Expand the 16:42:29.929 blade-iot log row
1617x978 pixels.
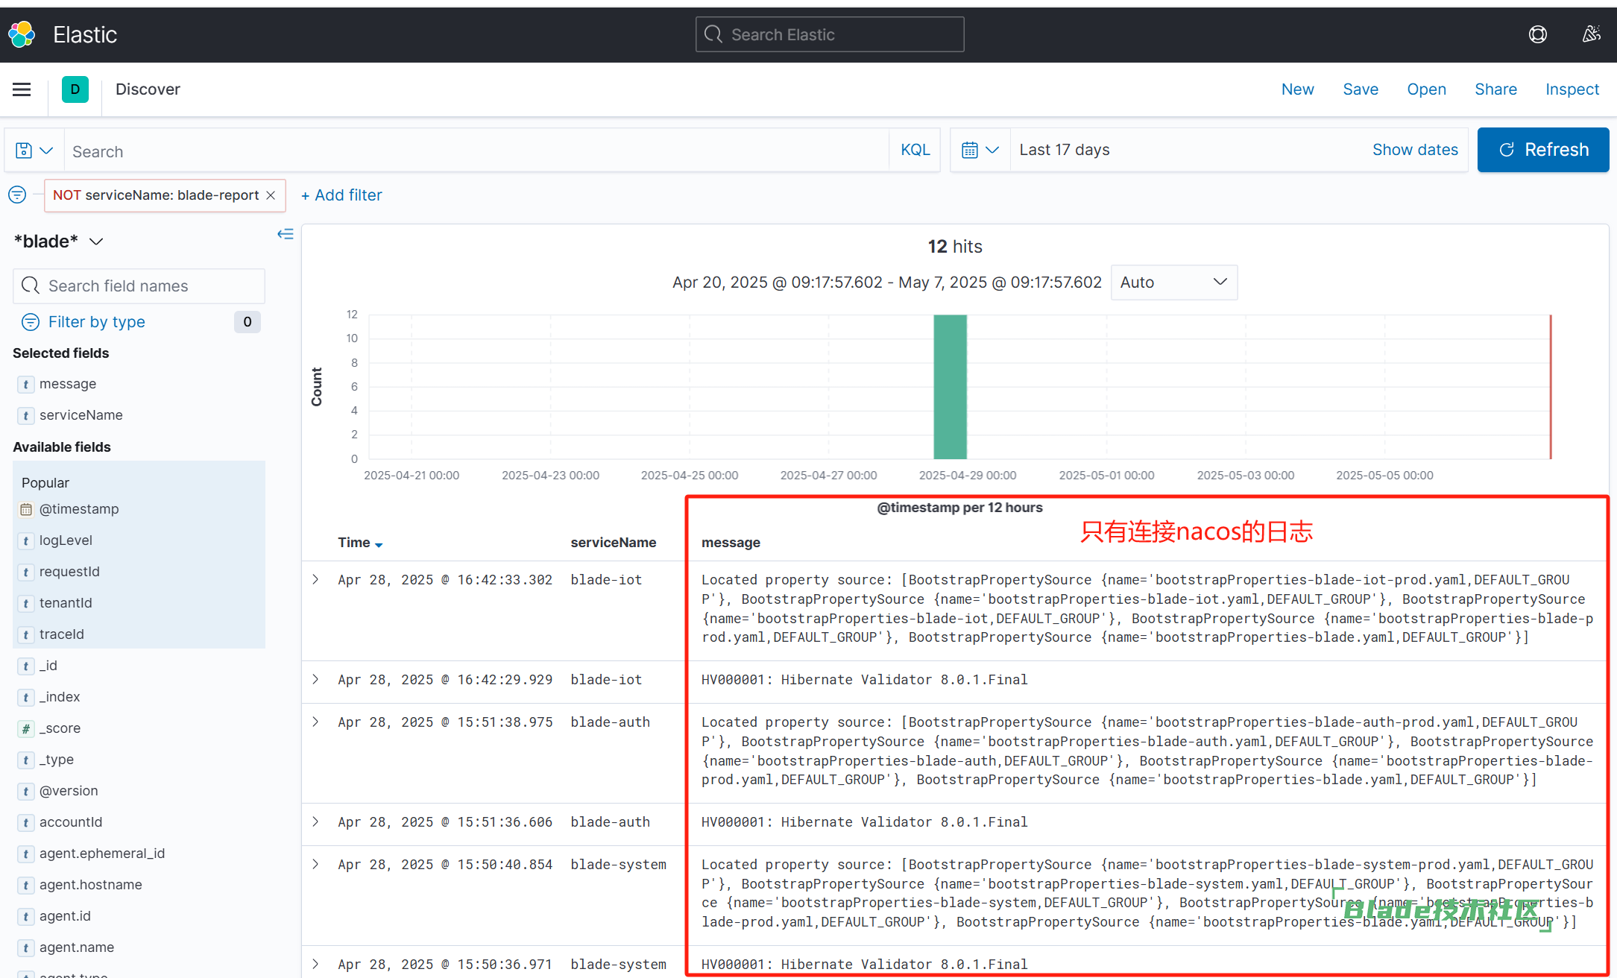point(315,679)
